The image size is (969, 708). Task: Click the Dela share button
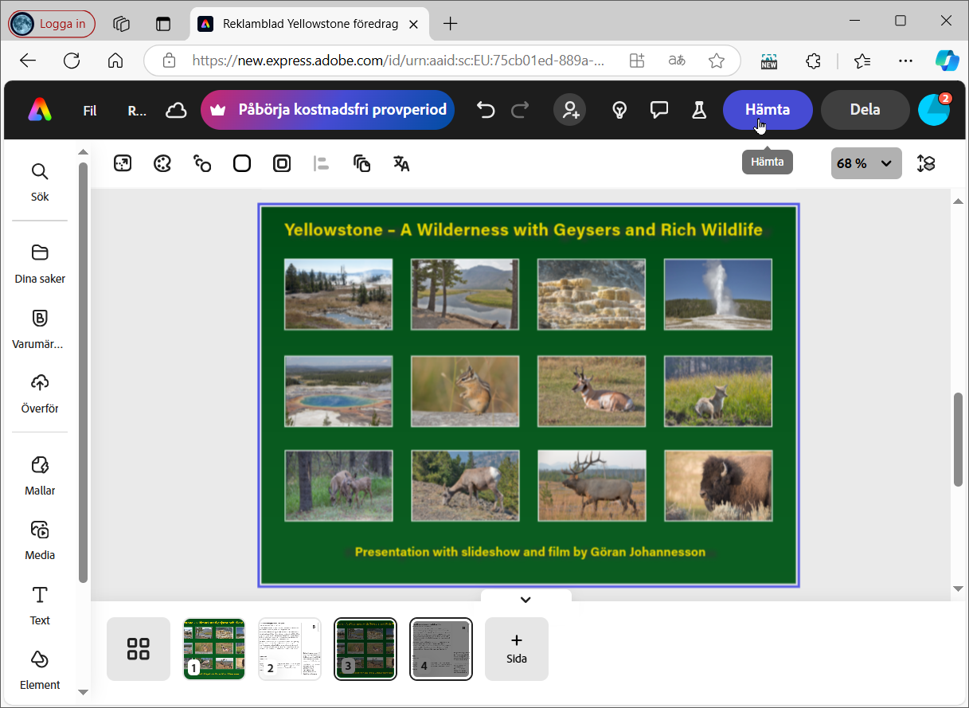pyautogui.click(x=865, y=110)
